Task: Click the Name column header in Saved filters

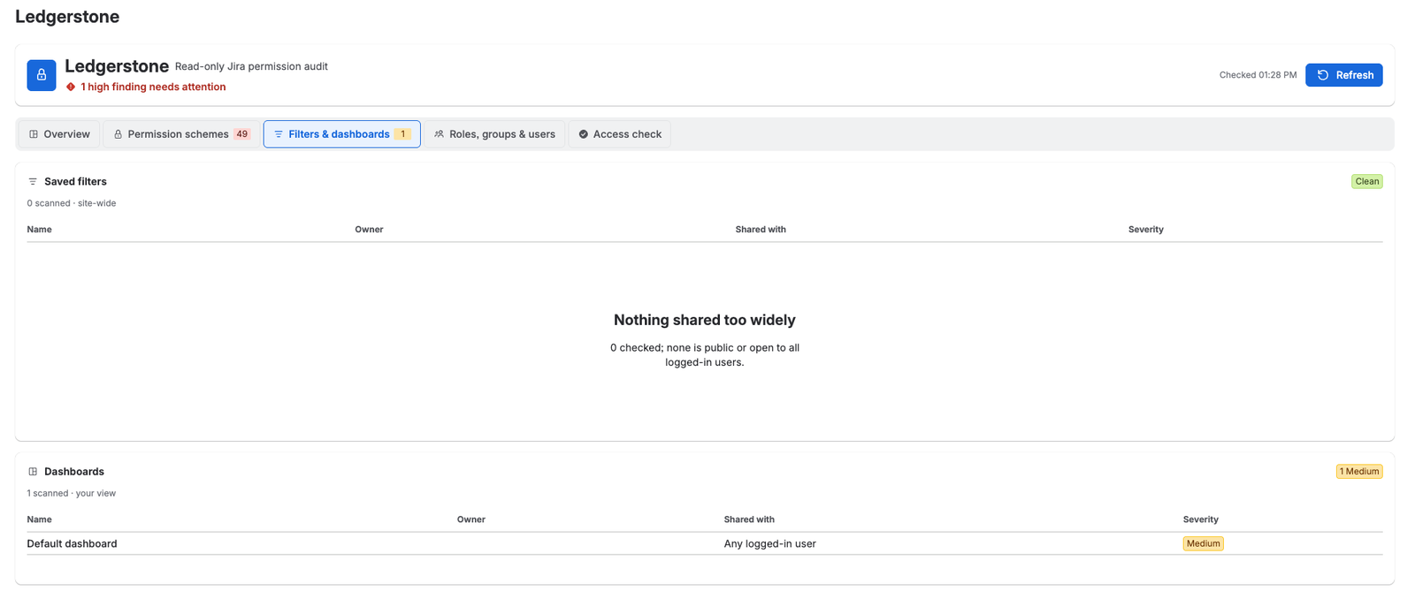Action: click(x=39, y=230)
